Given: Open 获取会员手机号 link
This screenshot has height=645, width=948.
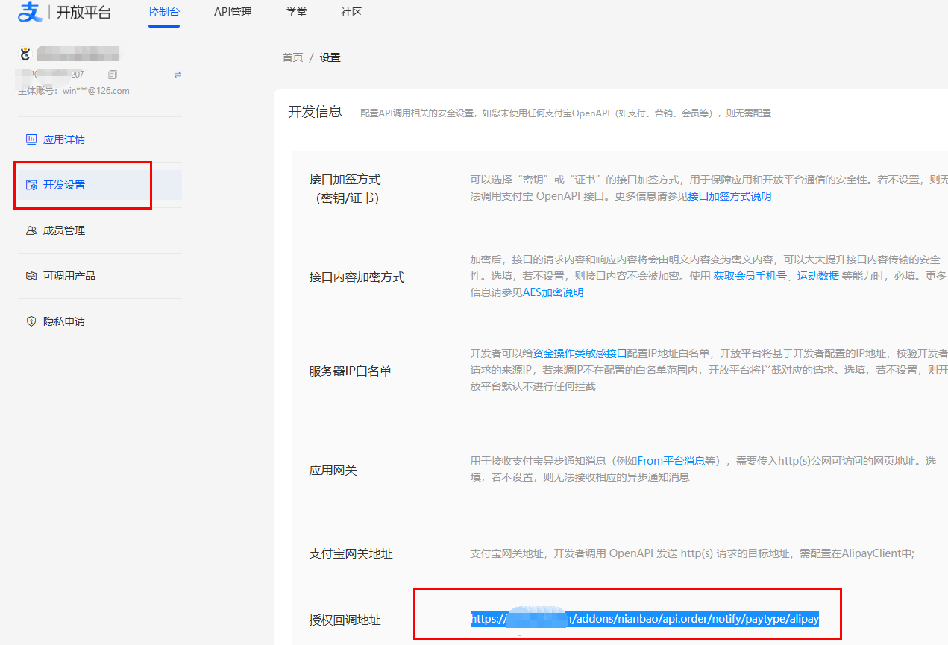Looking at the screenshot, I should (750, 276).
